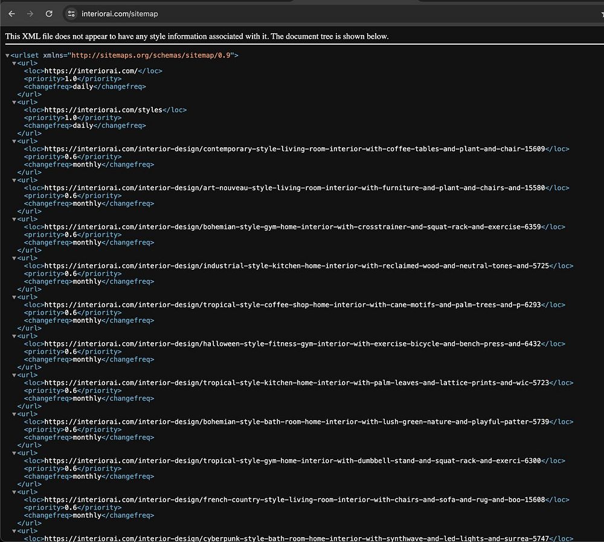Go forward in browser history
The image size is (604, 542).
click(x=30, y=14)
